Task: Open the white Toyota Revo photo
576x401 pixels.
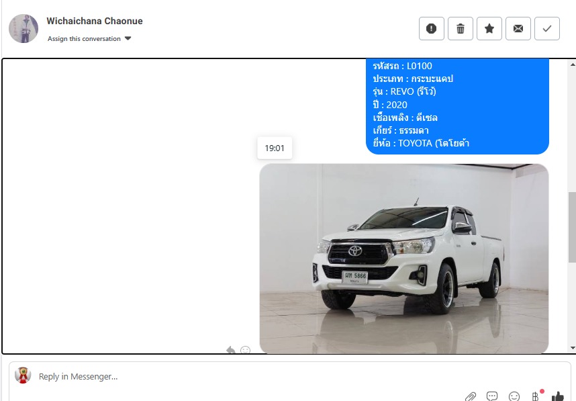Action: pos(404,259)
